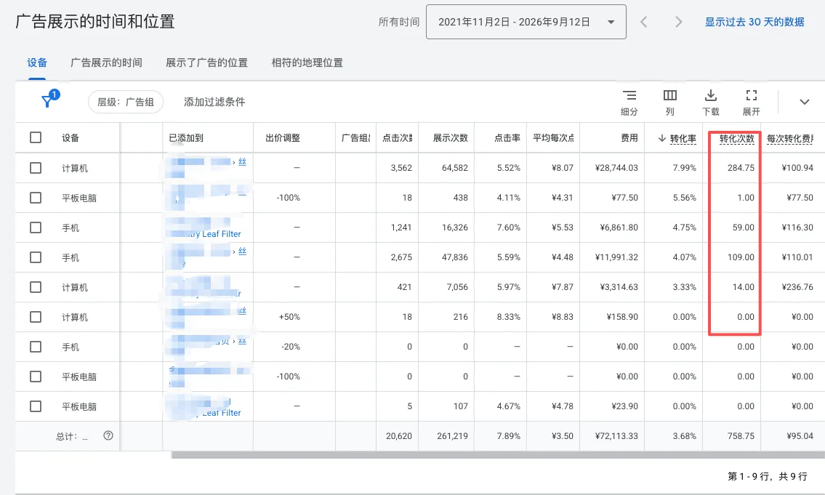Screen dimensions: 825x495
Task: Expand the toolbar collapse chevron
Action: point(805,102)
